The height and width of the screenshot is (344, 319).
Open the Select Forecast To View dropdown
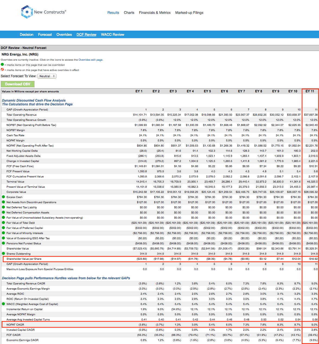click(47, 76)
